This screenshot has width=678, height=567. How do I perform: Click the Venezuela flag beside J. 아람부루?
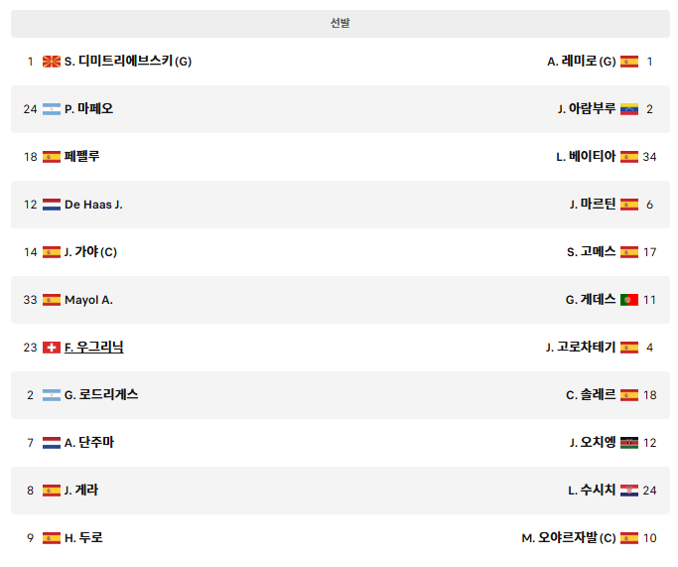tap(629, 109)
